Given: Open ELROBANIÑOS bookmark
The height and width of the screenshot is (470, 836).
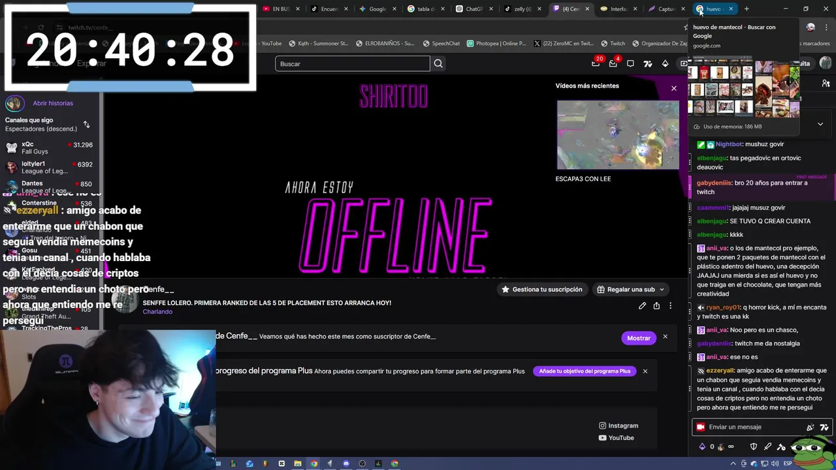Looking at the screenshot, I should [x=385, y=44].
